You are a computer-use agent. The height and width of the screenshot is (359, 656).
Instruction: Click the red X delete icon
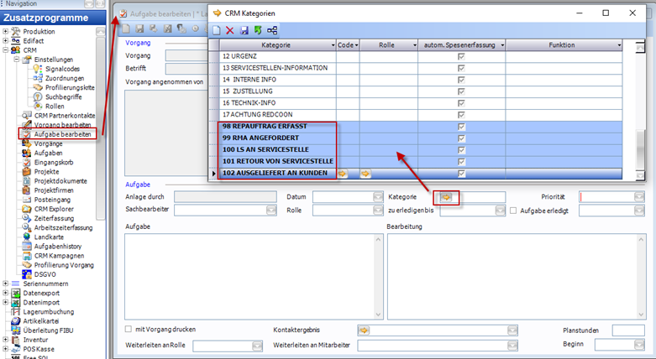(x=229, y=30)
